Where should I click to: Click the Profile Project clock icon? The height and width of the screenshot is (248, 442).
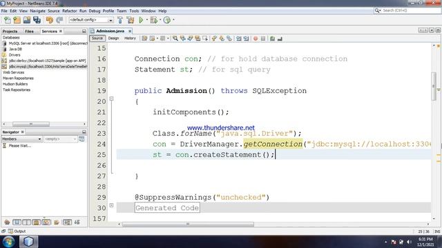(x=167, y=20)
